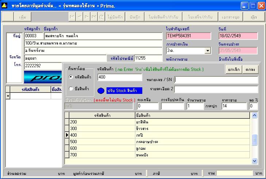266x179 pixels.
Task: Click the last record navigation arrow
Action: [x=94, y=17]
